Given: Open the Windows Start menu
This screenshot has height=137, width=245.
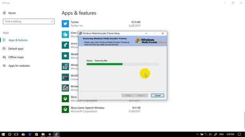Looking at the screenshot, I should (3, 134).
